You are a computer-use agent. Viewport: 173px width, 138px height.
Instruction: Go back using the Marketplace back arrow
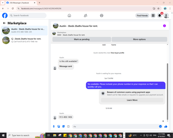[x=4, y=23]
